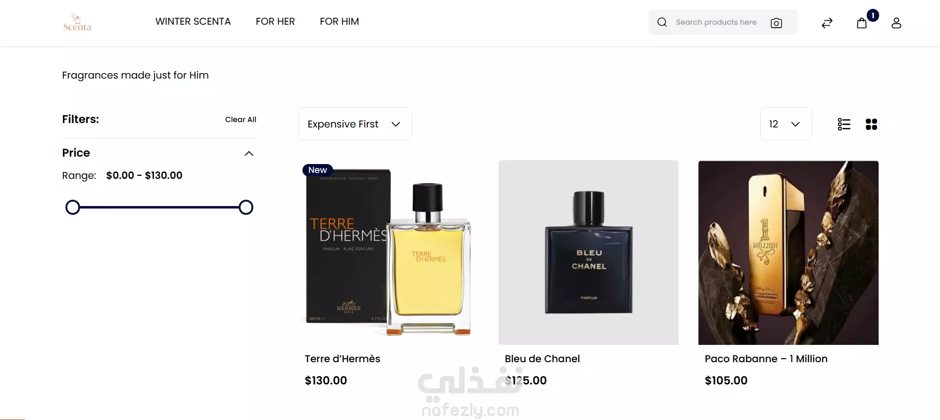The width and height of the screenshot is (940, 420).
Task: Open the Bleu de Chanel product title
Action: pyautogui.click(x=542, y=359)
